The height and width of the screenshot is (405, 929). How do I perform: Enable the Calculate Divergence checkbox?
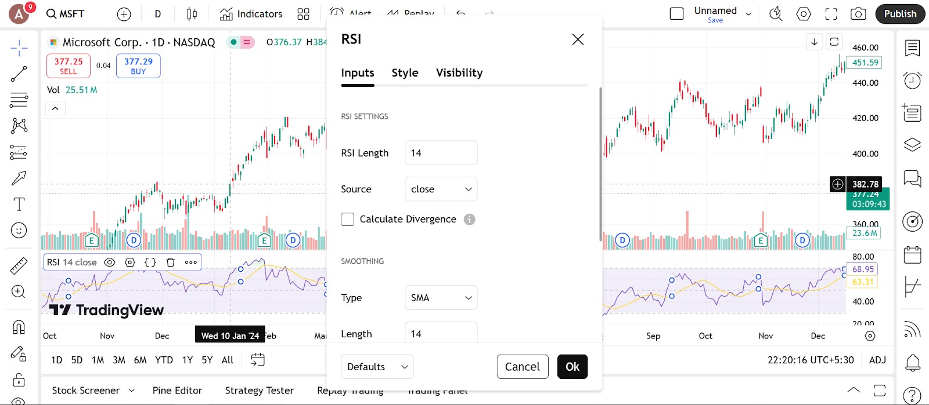point(348,219)
